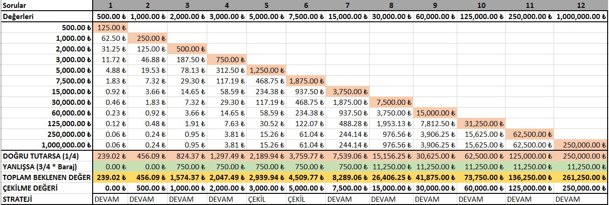This screenshot has height=205, width=609.
Task: Select the 488.28 ₺ cell
Action: (349, 124)
